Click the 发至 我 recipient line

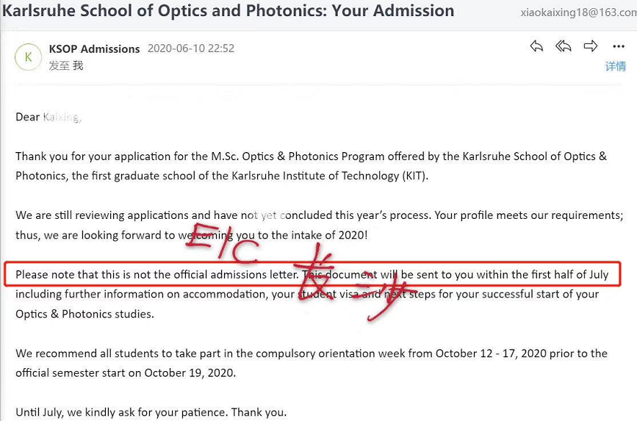click(66, 65)
